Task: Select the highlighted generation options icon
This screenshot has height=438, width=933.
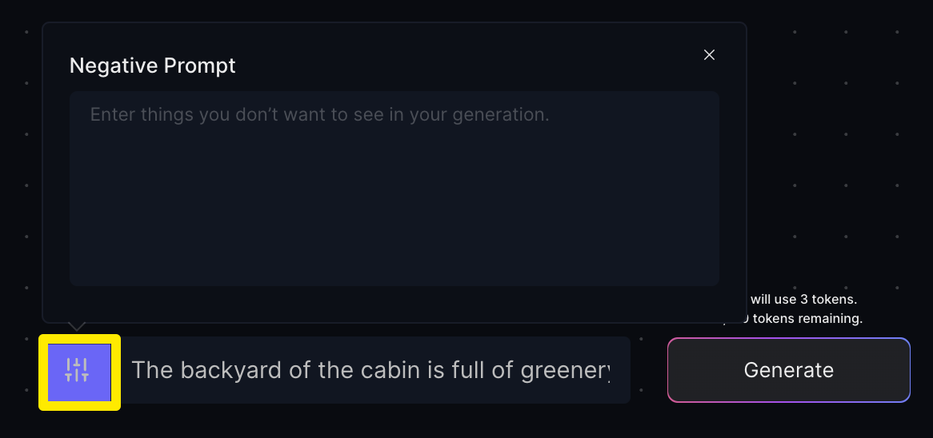Action: 78,372
